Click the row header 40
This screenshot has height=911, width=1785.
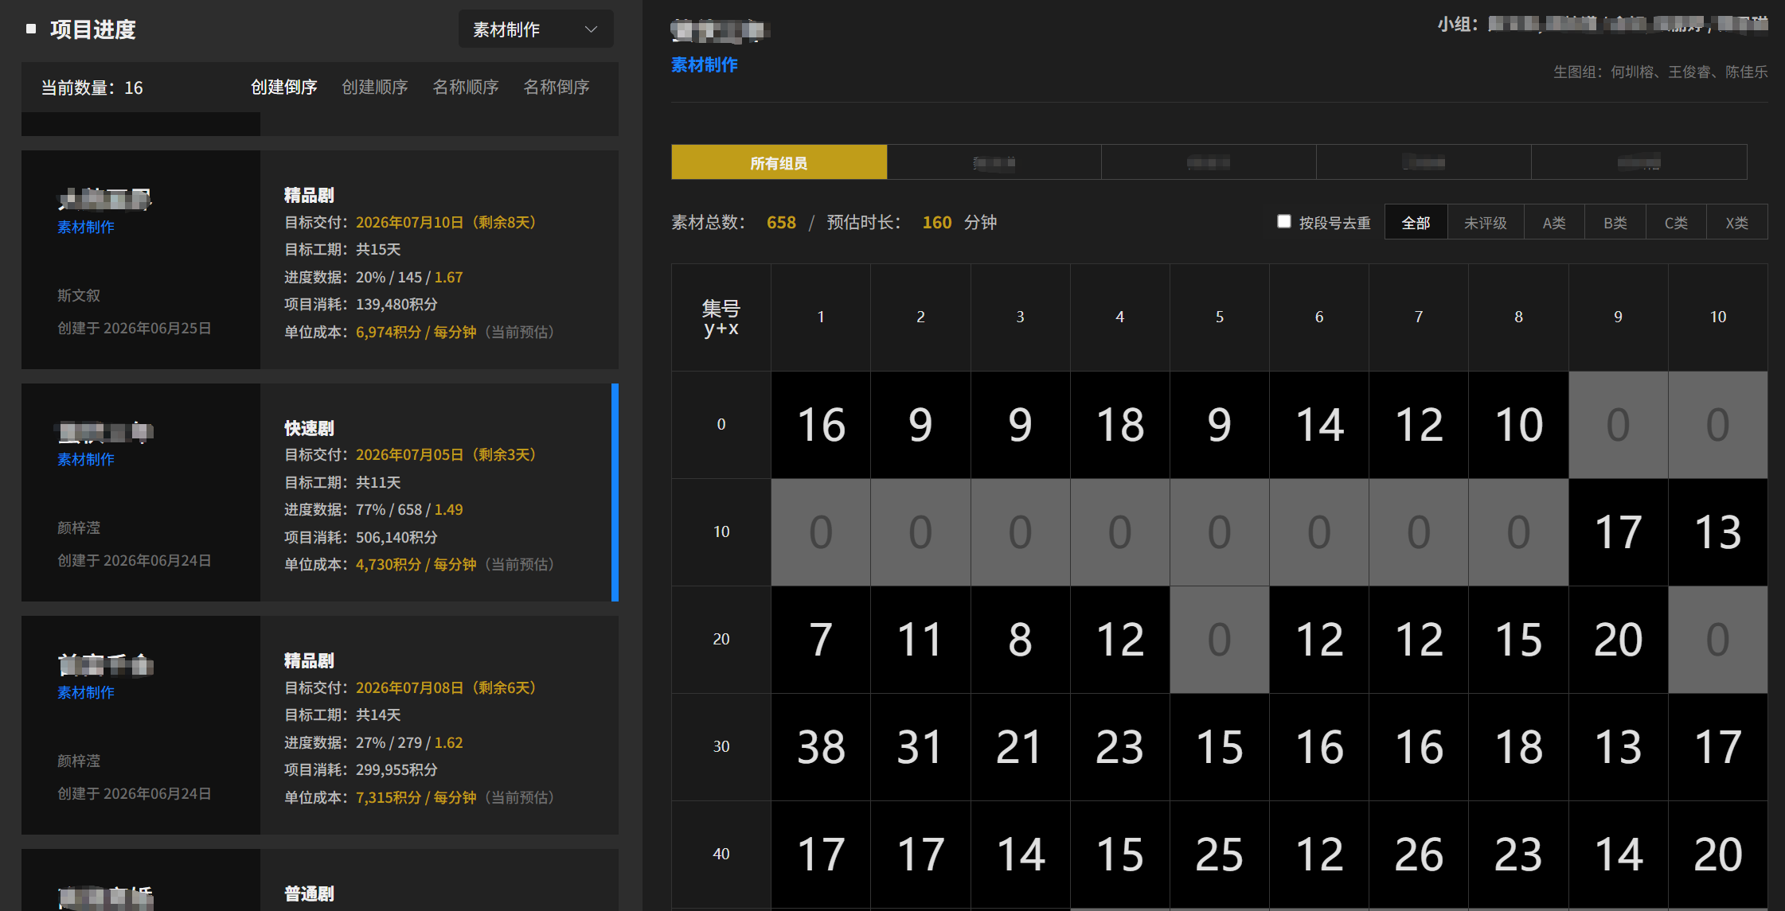[721, 854]
